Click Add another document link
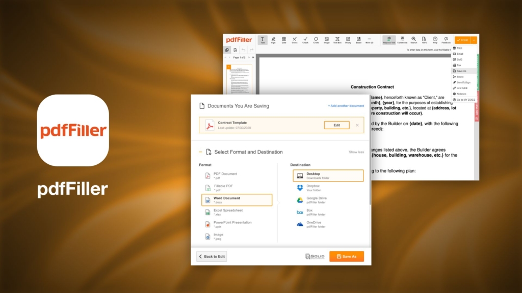This screenshot has height=293, width=522. click(x=346, y=106)
